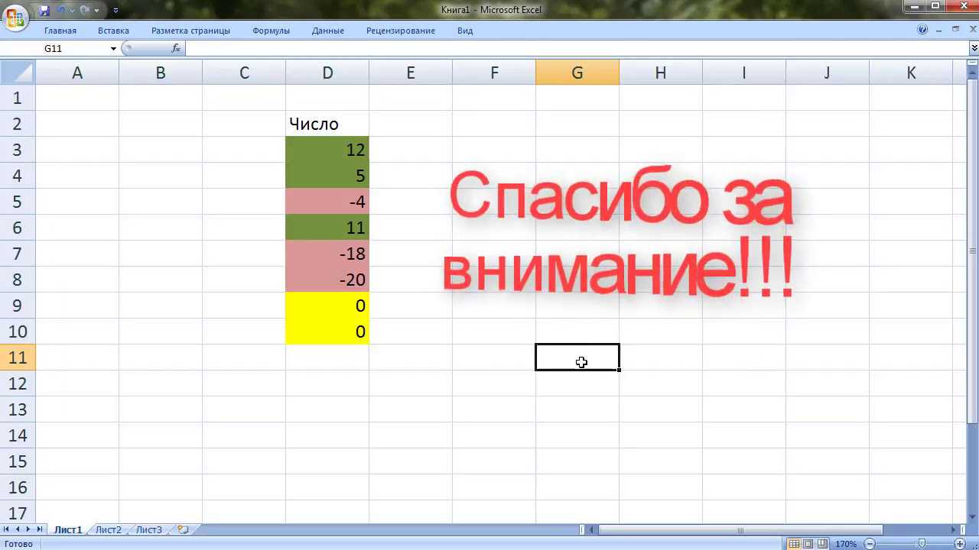The image size is (979, 550).
Task: Switch to Normal view in status bar
Action: pyautogui.click(x=795, y=544)
